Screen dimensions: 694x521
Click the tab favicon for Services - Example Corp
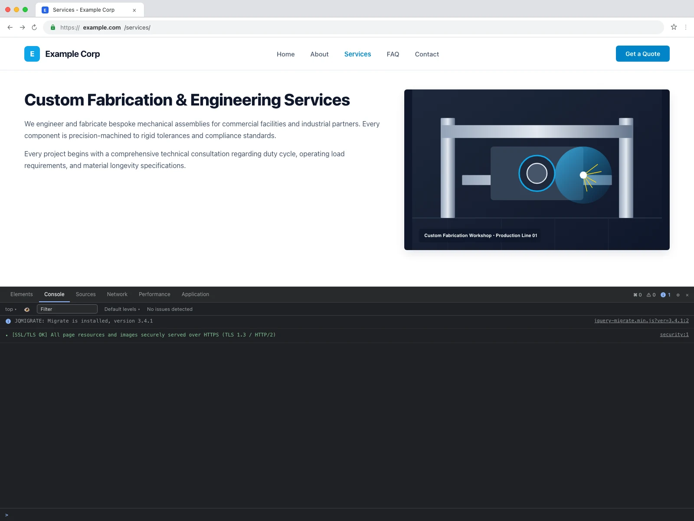click(x=45, y=10)
